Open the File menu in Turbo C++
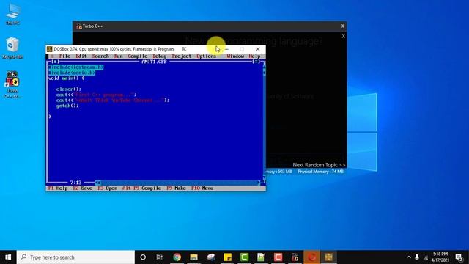Image resolution: width=469 pixels, height=264 pixels. pyautogui.click(x=64, y=56)
